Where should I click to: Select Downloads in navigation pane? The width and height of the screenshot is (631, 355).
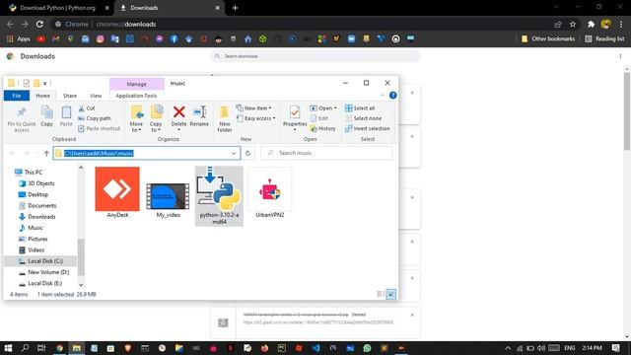coord(37,217)
